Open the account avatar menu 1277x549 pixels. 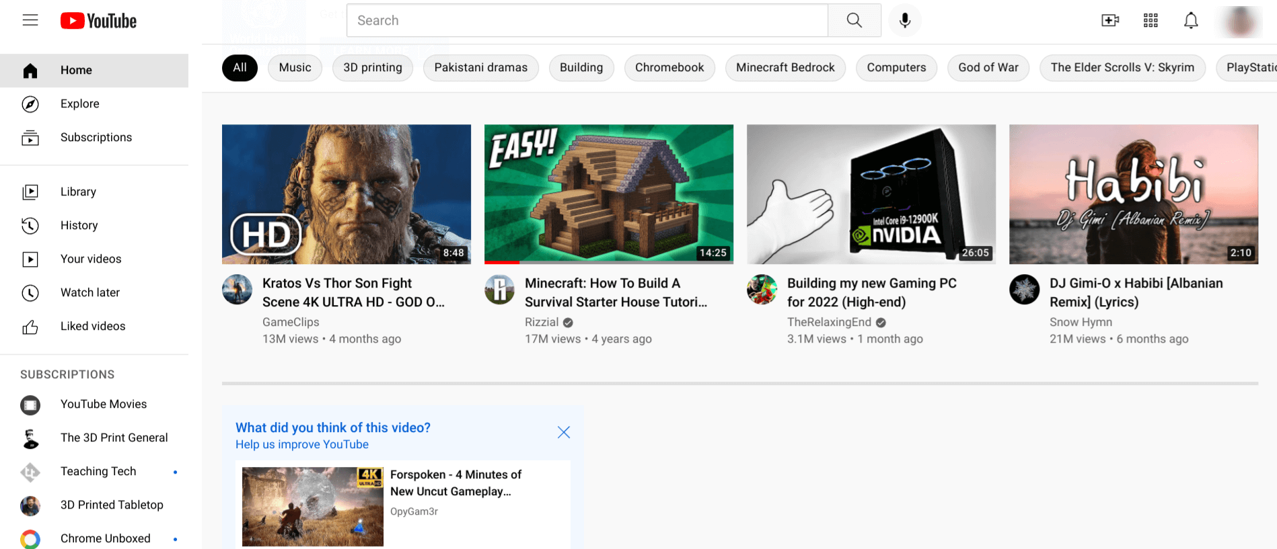click(1241, 21)
